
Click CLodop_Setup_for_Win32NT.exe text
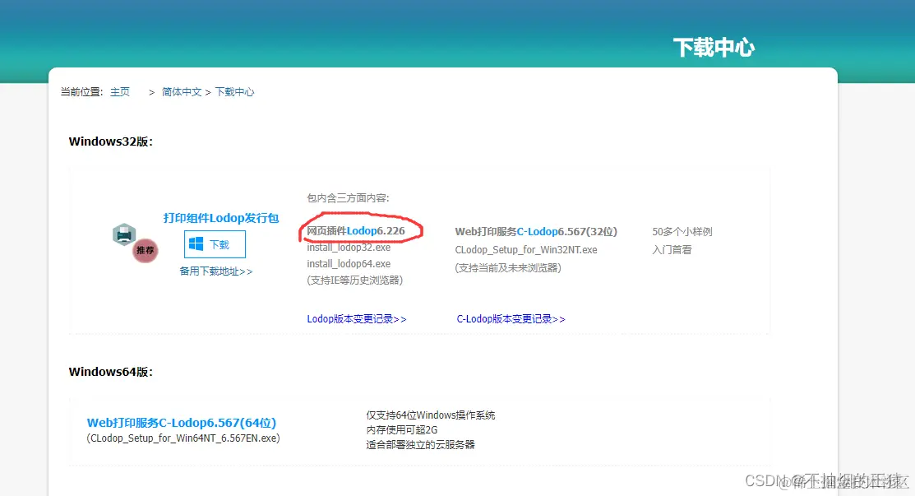[x=526, y=250]
